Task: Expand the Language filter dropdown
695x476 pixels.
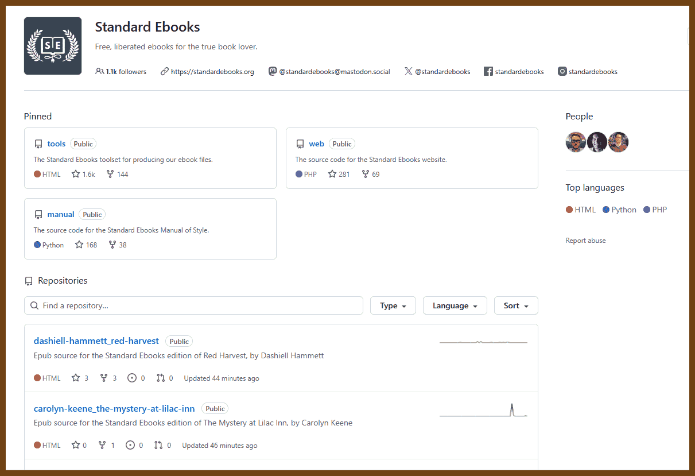Action: coord(455,305)
